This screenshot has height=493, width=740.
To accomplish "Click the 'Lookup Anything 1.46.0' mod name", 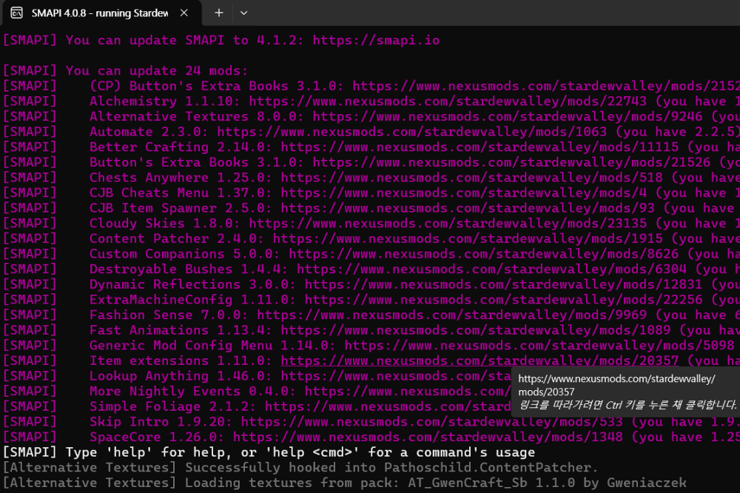I will (181, 376).
